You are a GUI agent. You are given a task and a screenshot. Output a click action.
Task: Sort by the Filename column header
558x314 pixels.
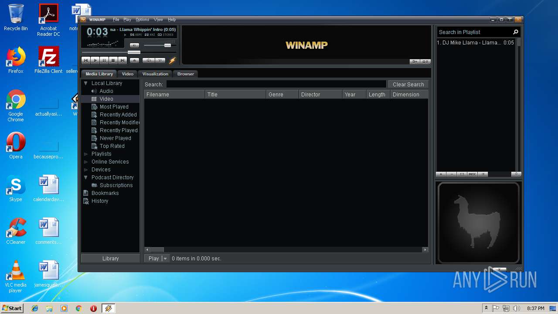click(174, 94)
